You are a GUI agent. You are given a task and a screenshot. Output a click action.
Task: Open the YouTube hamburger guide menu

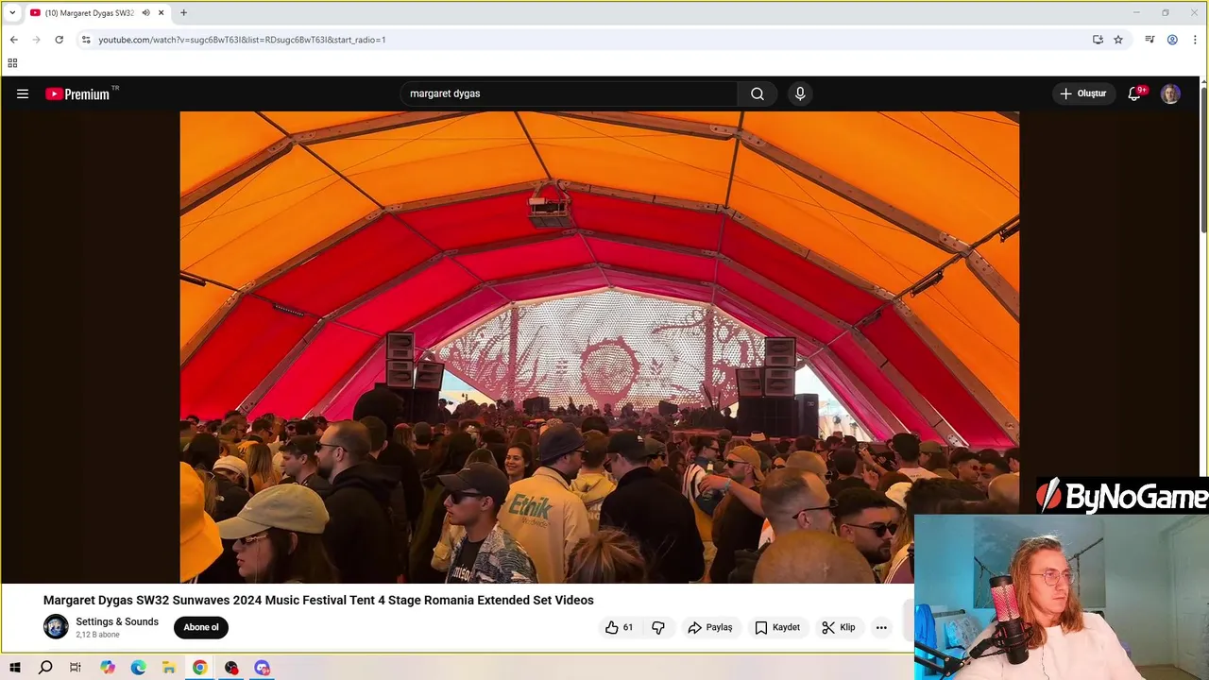tap(23, 93)
